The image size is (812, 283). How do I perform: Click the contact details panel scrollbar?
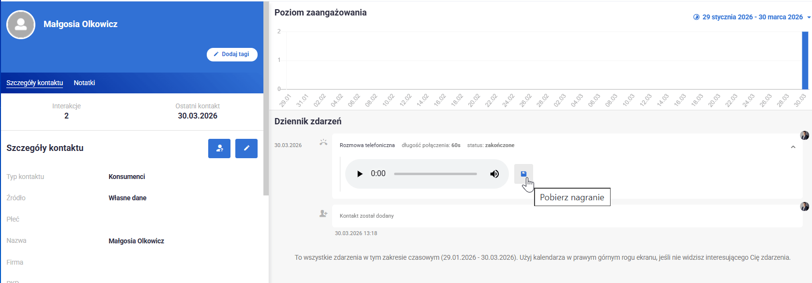[x=266, y=97]
